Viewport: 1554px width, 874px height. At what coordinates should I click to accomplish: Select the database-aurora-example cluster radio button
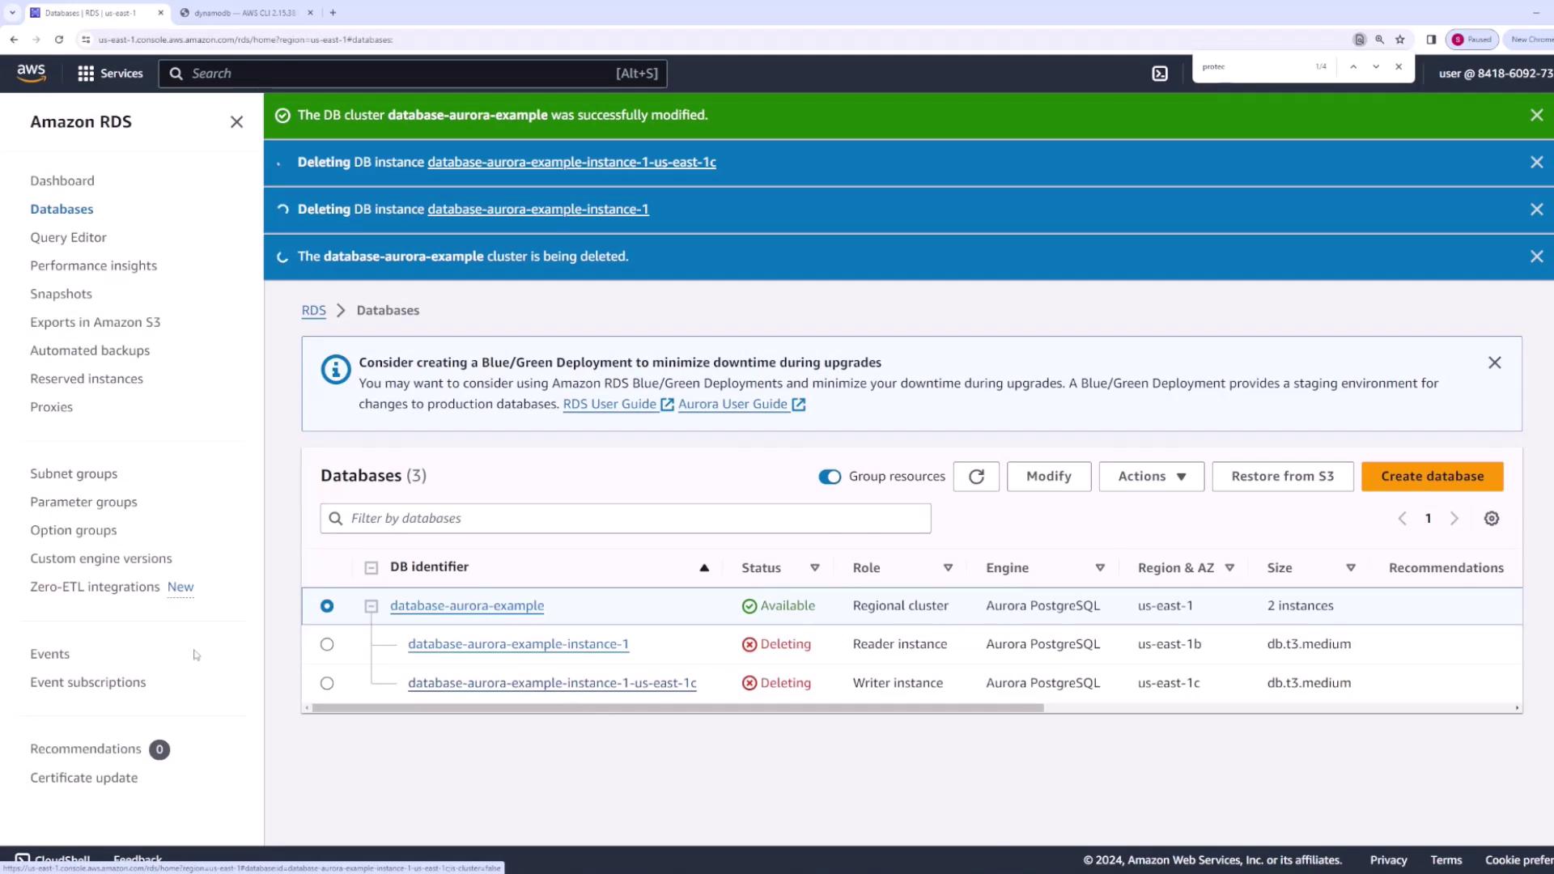coord(327,606)
